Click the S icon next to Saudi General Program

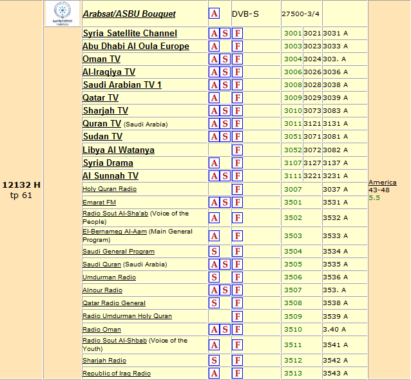pyautogui.click(x=214, y=251)
